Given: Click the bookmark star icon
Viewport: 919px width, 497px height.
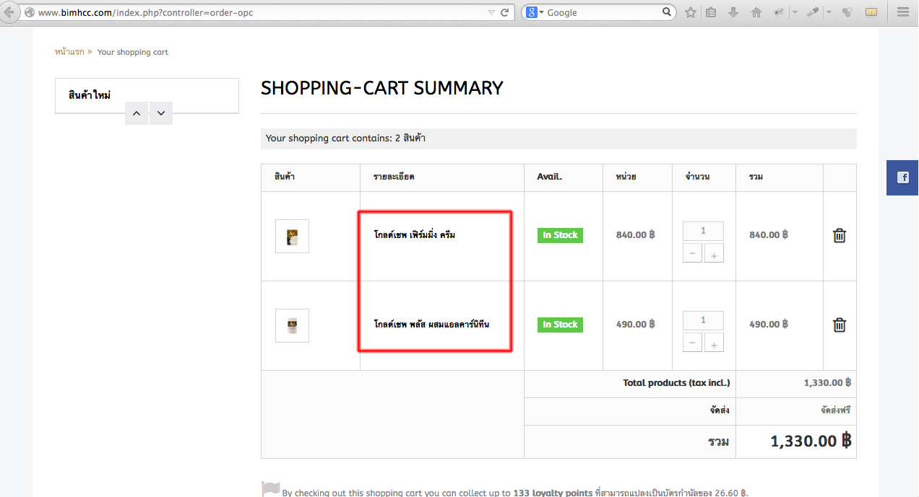Looking at the screenshot, I should coord(691,12).
